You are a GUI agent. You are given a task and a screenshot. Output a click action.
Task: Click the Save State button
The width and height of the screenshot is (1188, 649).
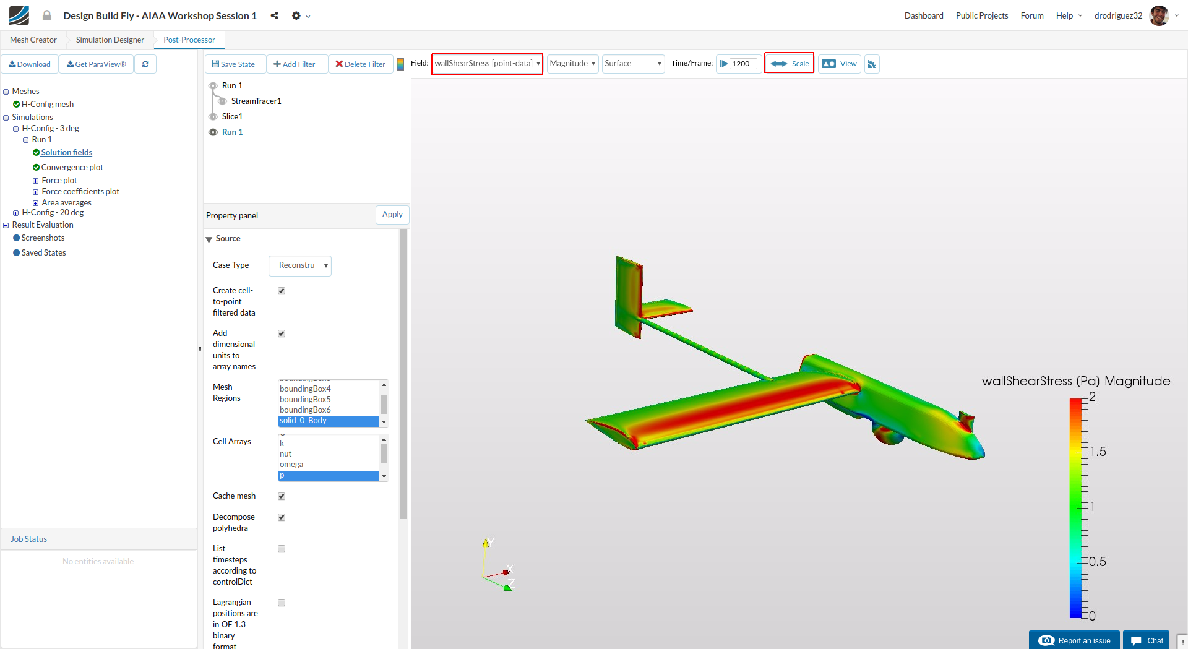pyautogui.click(x=235, y=64)
